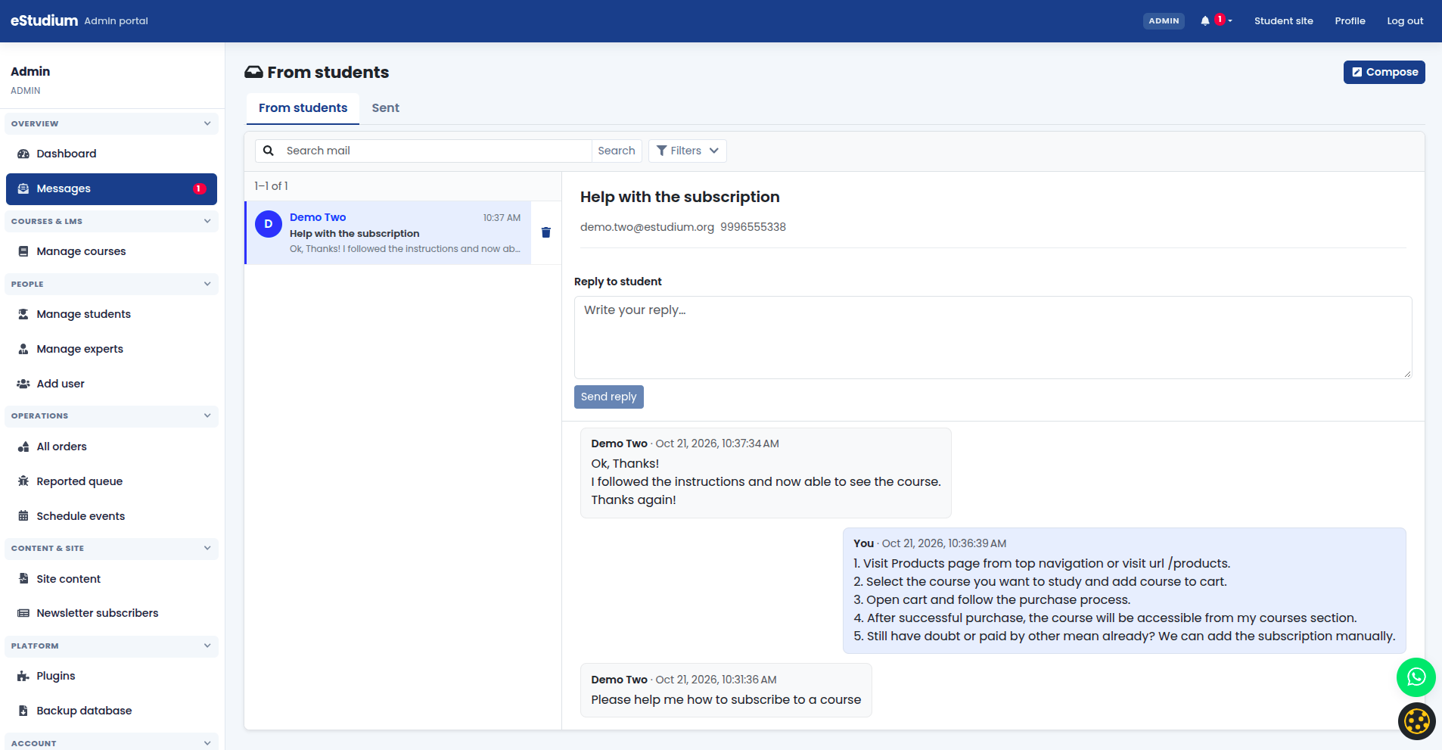This screenshot has height=750, width=1442.
Task: Go to Student site link
Action: (1283, 21)
